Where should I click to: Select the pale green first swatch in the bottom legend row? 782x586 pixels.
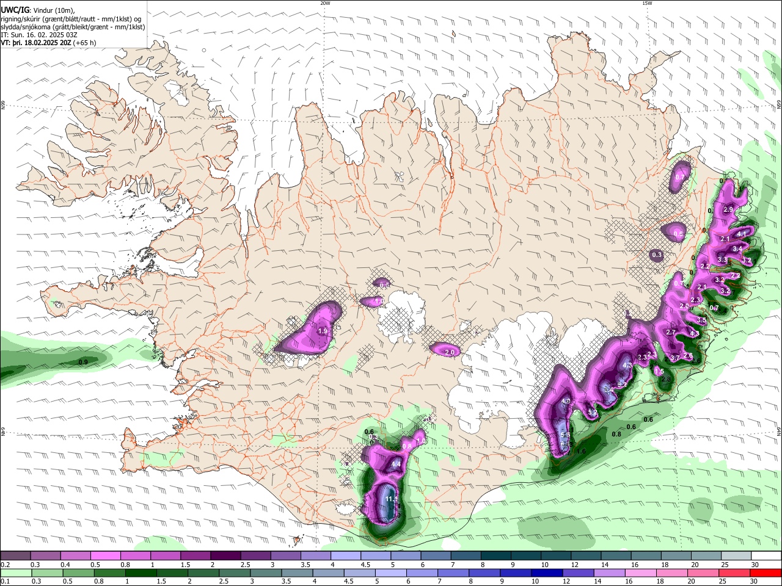[16, 573]
